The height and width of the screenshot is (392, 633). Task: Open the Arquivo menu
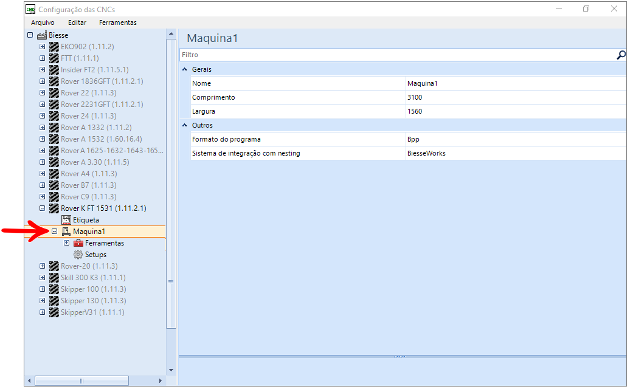pyautogui.click(x=43, y=22)
